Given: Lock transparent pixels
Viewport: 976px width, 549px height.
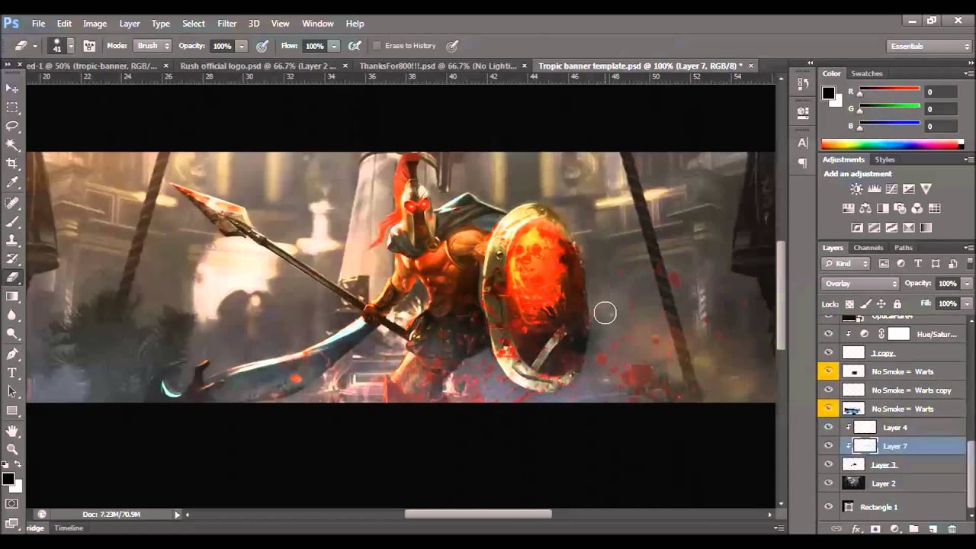Looking at the screenshot, I should (849, 303).
